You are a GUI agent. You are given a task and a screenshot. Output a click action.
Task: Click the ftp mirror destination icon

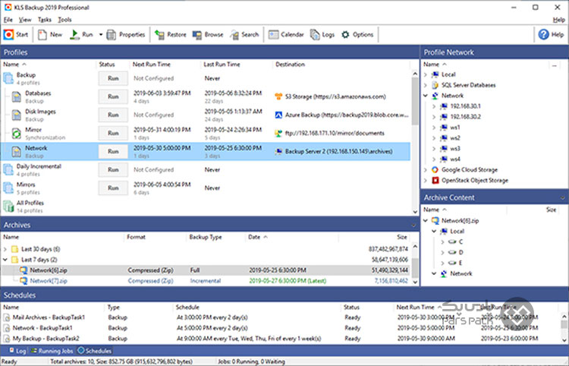click(278, 133)
